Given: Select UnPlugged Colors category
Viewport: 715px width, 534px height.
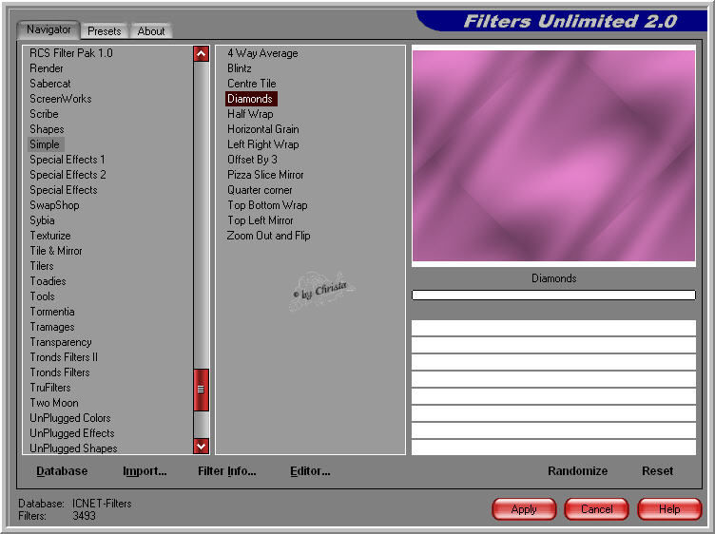Looking at the screenshot, I should [x=70, y=418].
